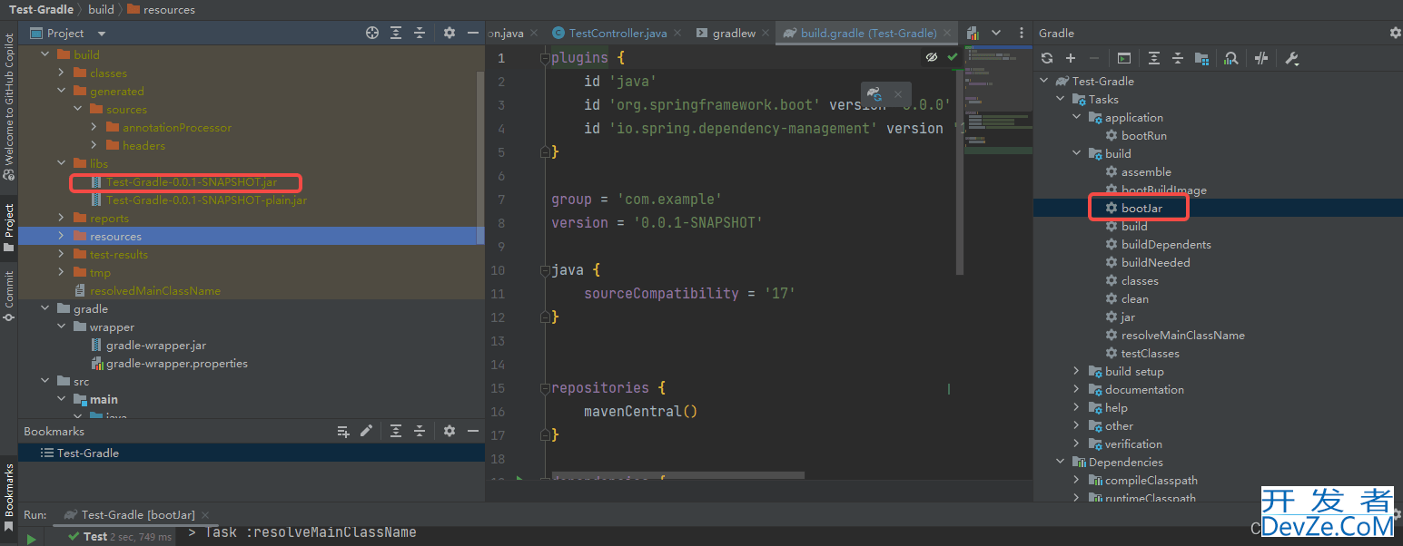Click the 'resources' breadcrumb in navigation bar

169,9
